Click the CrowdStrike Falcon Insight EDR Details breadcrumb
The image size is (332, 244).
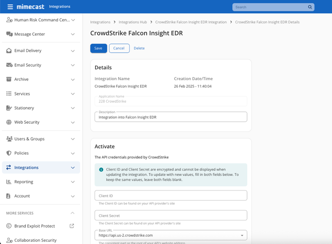[267, 22]
